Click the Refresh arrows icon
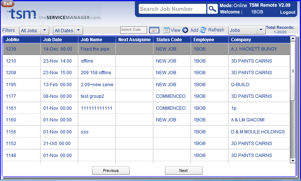 click(203, 30)
